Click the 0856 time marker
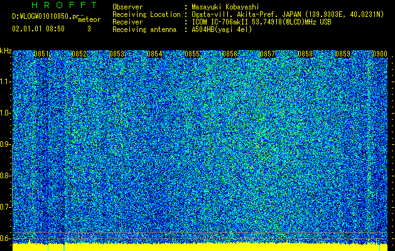395x251 pixels. tap(230, 54)
